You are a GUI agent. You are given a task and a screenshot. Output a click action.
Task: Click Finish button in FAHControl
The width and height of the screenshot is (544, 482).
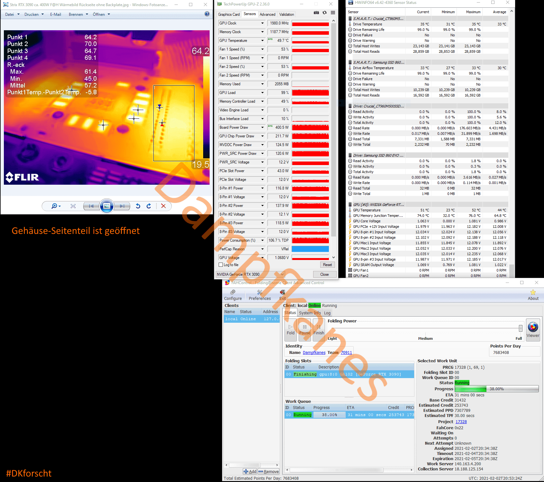coord(319,329)
